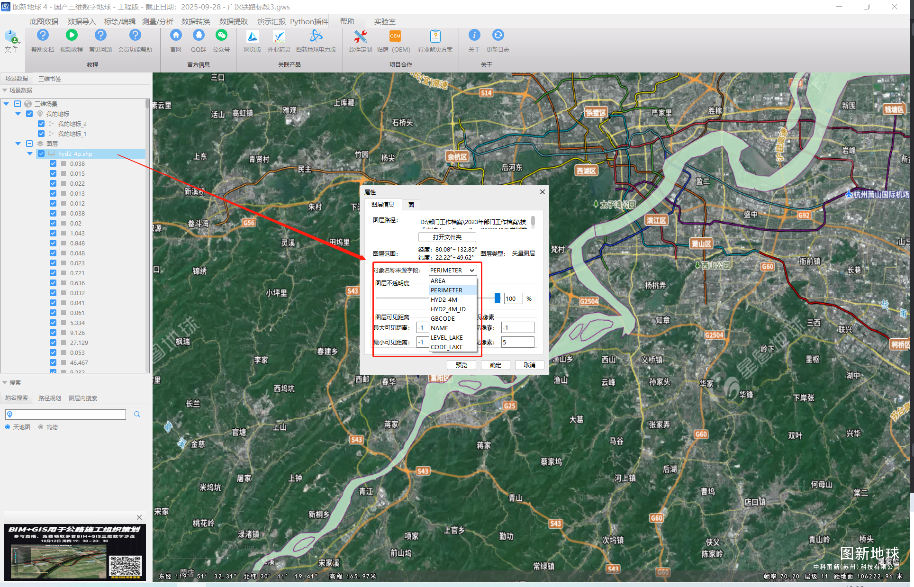914x587 pixels.
Task: Open the 数据导入 ribbon tab
Action: coord(82,21)
